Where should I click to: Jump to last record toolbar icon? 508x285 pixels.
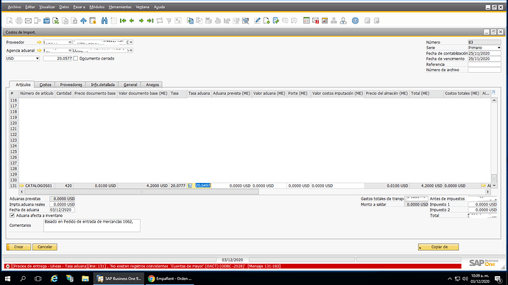click(x=150, y=21)
